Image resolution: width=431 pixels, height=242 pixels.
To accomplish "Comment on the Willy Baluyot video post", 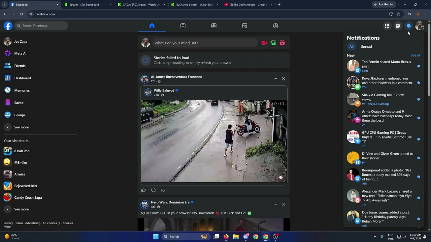I will point(153,190).
